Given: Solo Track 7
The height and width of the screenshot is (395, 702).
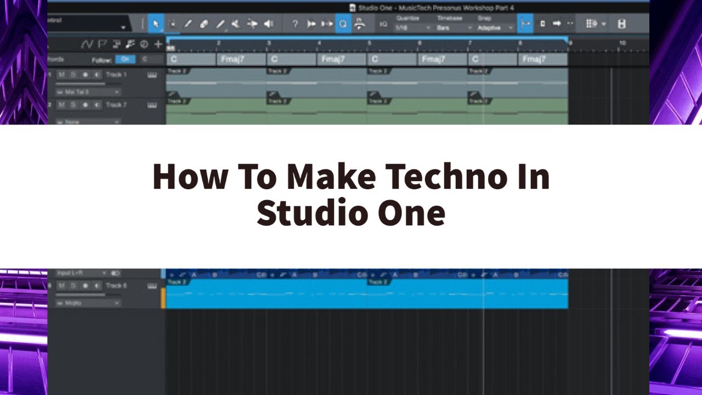Looking at the screenshot, I should click(x=73, y=105).
